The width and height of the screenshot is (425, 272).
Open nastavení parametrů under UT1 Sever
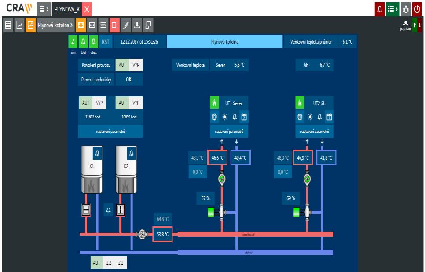(x=229, y=132)
